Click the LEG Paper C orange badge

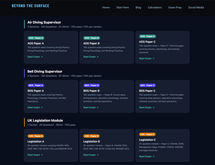tap(147, 135)
